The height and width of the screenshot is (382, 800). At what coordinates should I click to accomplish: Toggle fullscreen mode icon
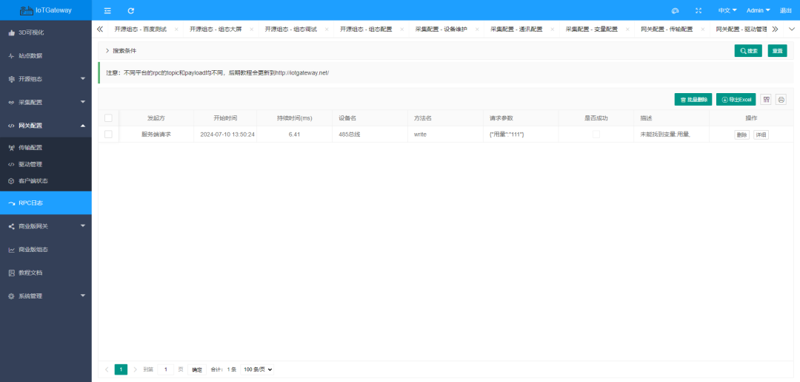699,10
